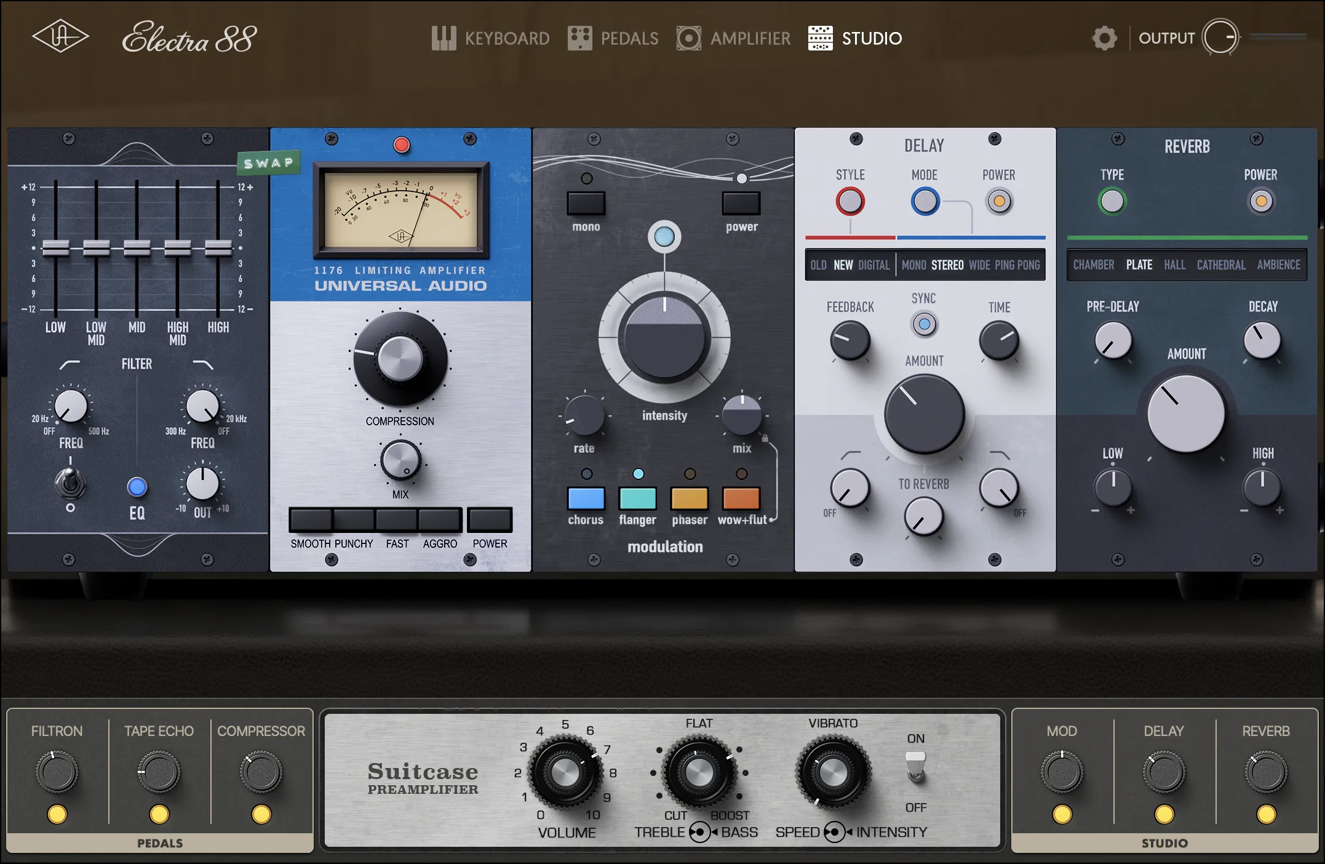Toggle the reverb POWER button
The height and width of the screenshot is (864, 1325).
[x=1260, y=200]
